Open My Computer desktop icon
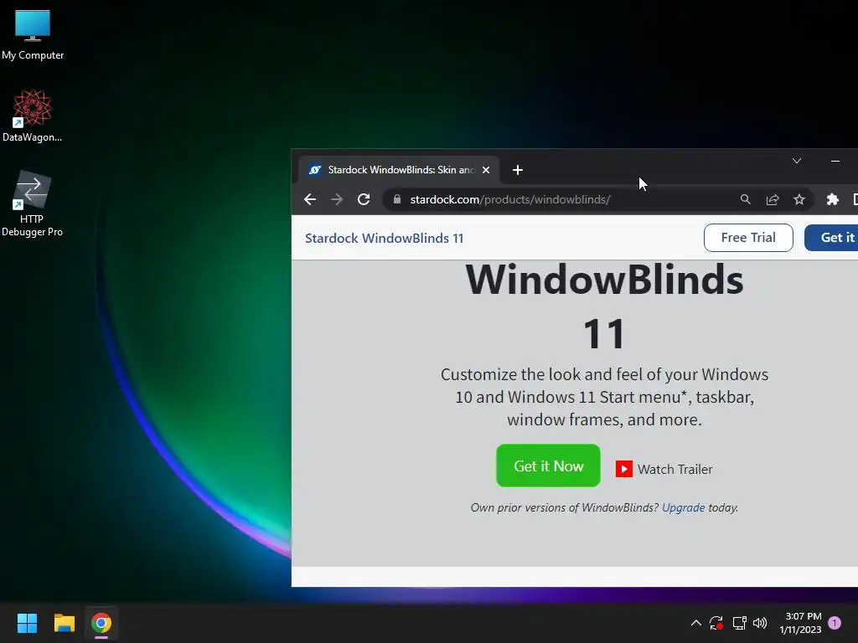 coord(33,35)
